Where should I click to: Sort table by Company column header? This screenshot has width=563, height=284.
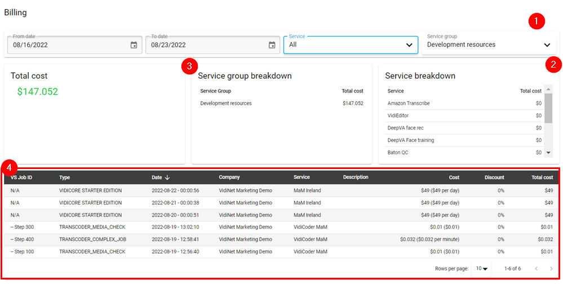(229, 177)
